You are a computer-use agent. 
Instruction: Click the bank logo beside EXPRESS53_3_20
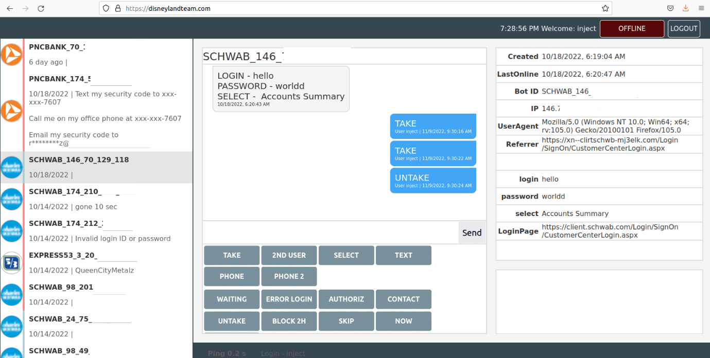11,263
